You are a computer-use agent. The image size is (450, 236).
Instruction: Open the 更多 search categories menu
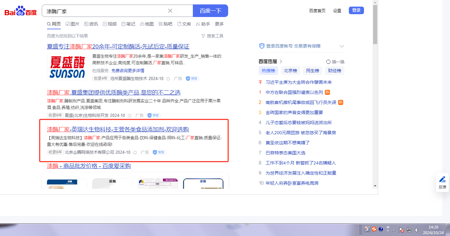point(219,24)
